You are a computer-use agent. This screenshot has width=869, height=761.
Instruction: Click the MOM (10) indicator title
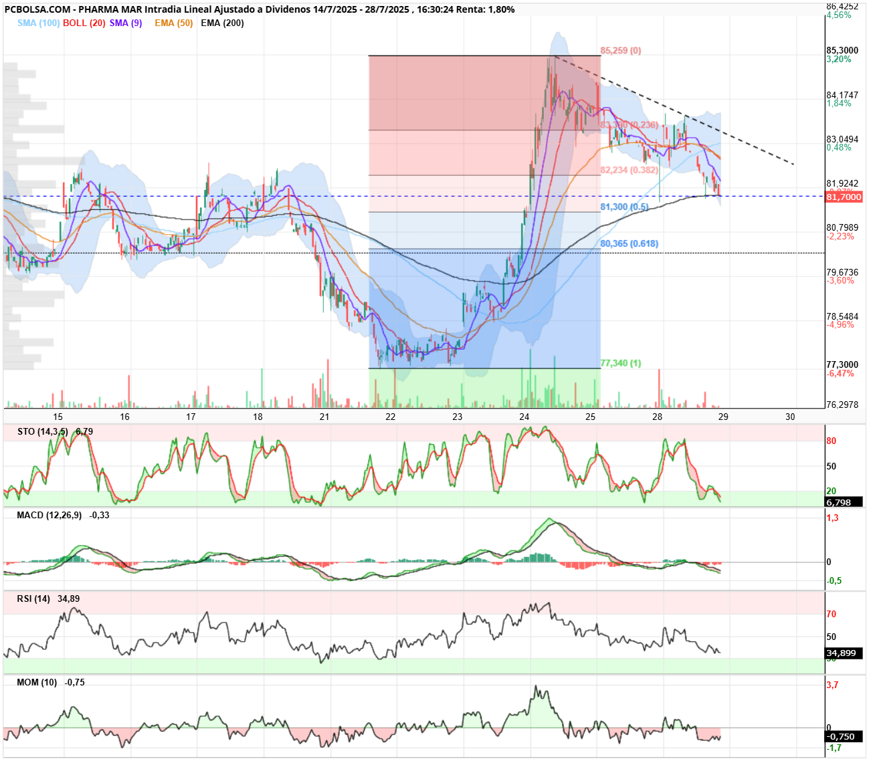(x=37, y=682)
